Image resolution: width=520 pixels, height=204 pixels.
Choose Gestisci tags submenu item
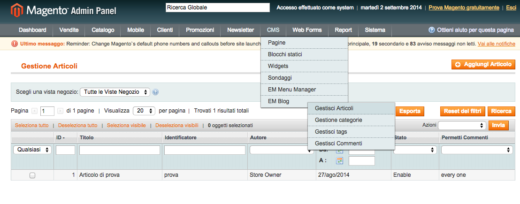point(351,132)
